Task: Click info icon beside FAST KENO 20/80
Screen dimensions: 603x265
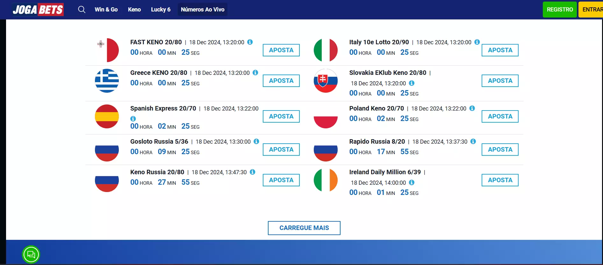Action: (250, 42)
